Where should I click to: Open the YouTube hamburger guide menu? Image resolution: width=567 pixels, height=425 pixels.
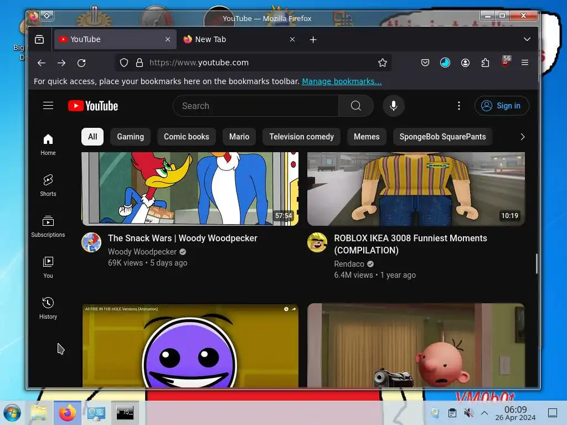tap(48, 106)
